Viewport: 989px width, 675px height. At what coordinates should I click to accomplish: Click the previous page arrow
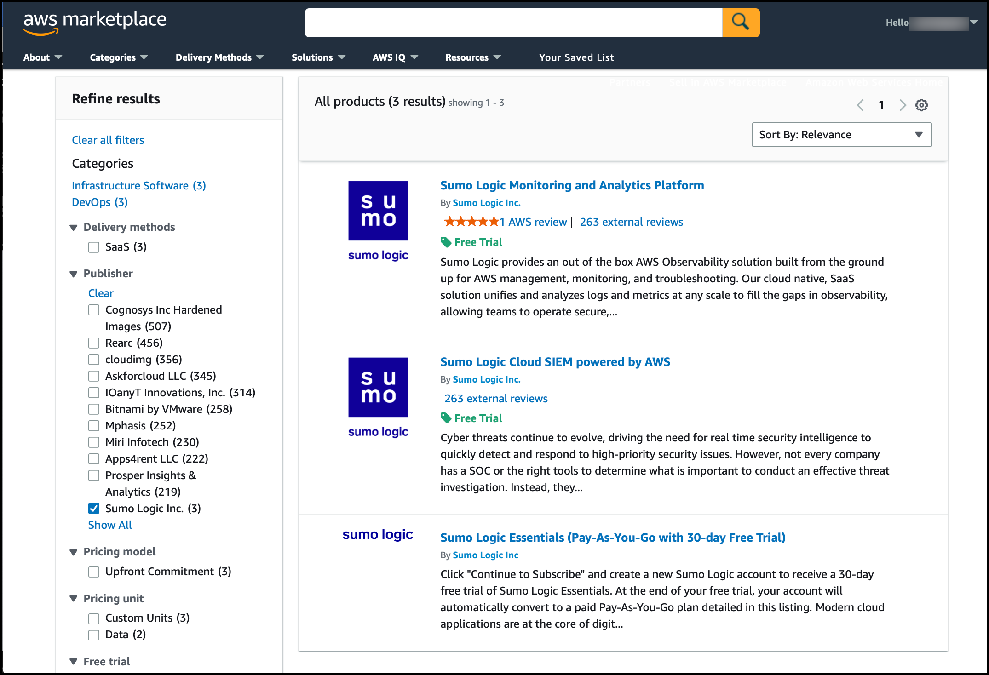pos(860,105)
